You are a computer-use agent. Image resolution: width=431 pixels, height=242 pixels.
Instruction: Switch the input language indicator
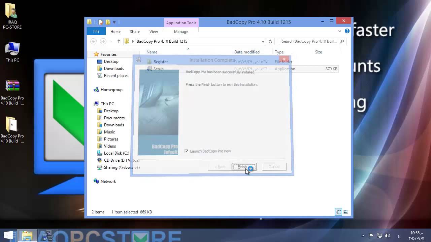[399, 236]
